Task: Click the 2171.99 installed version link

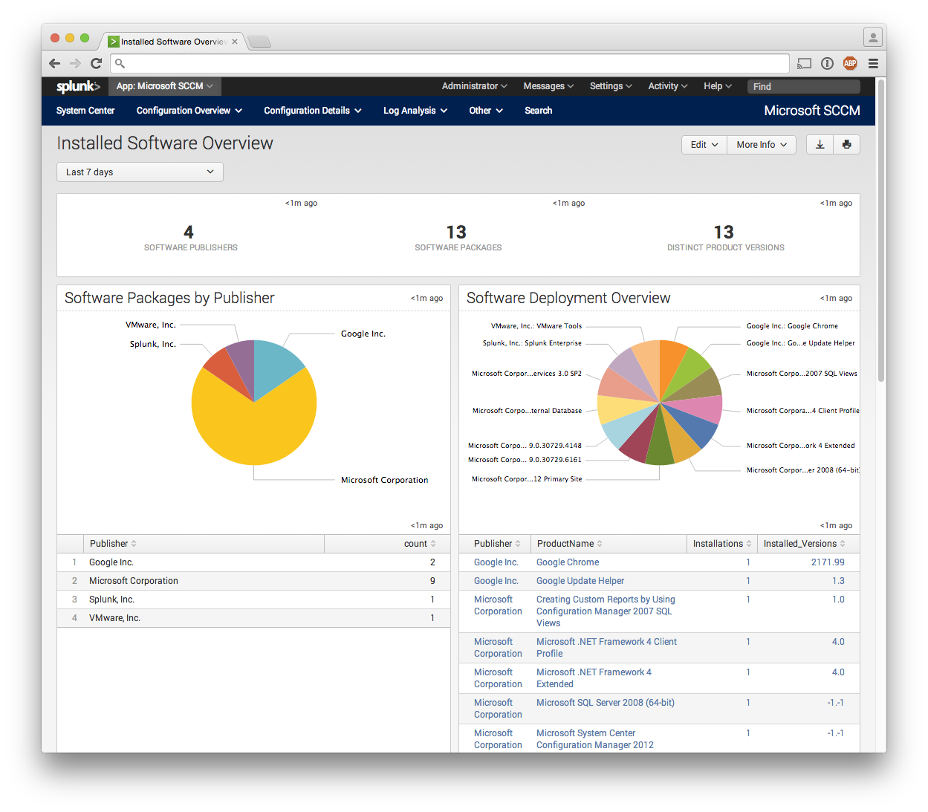Action: [x=828, y=562]
